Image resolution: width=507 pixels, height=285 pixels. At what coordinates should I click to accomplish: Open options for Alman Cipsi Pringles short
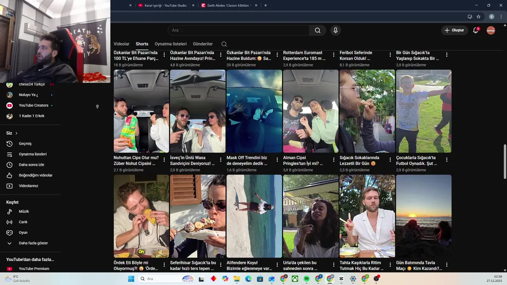[334, 160]
